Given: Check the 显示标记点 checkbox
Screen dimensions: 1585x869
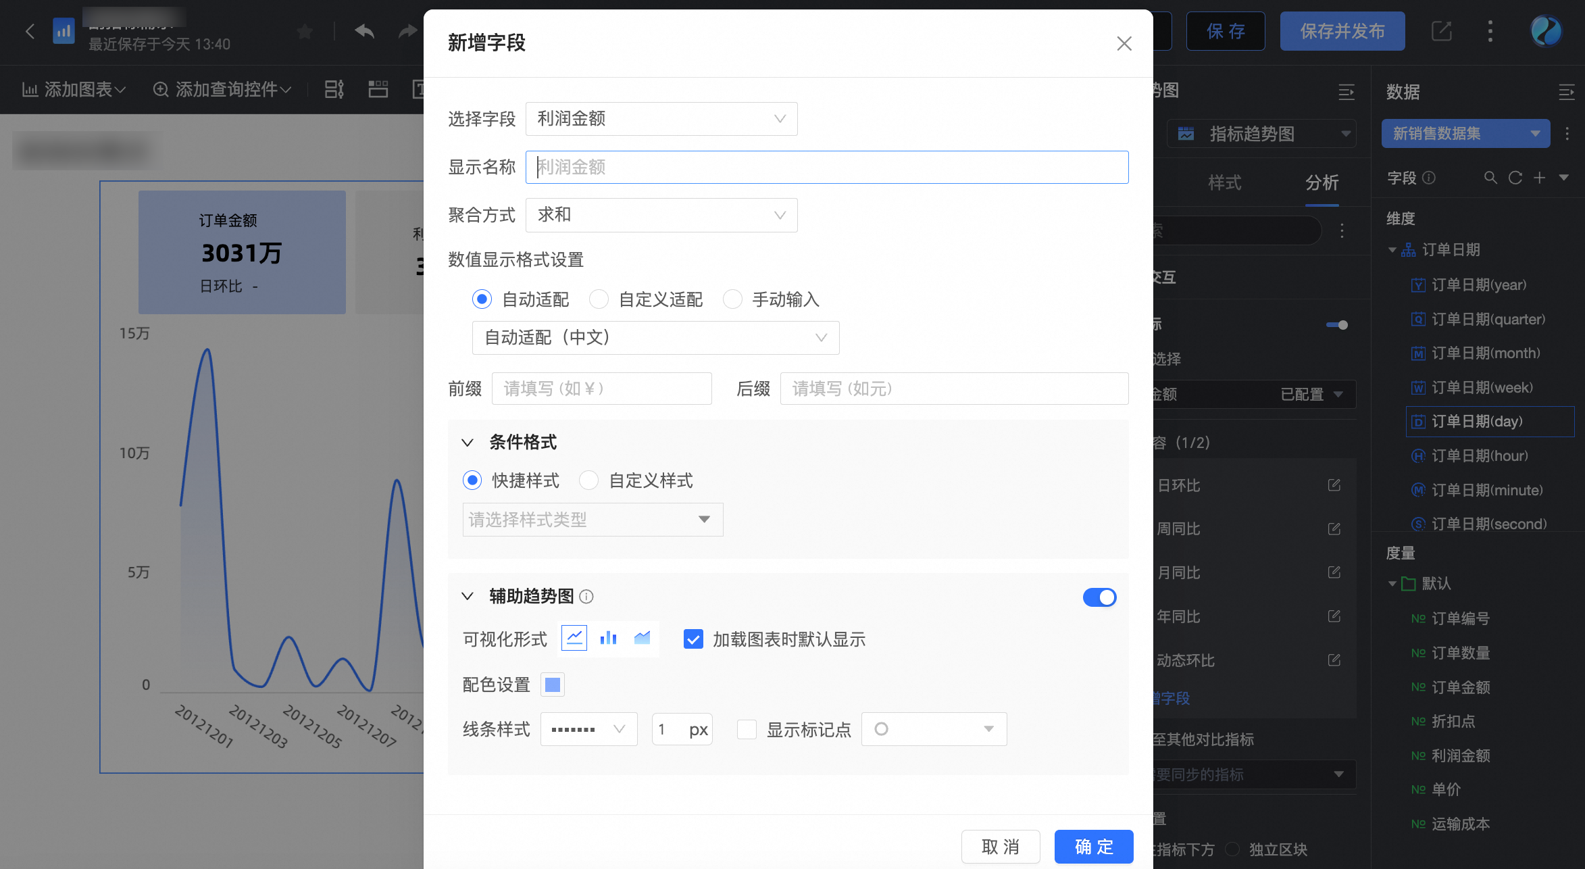Looking at the screenshot, I should (747, 730).
